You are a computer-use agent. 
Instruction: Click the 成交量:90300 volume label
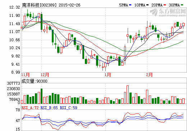(x=35, y=81)
